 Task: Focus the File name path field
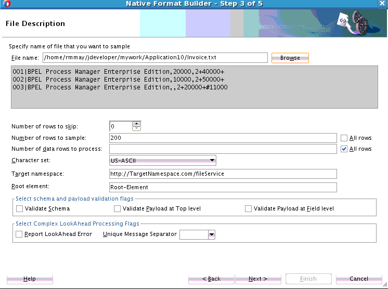[155, 58]
